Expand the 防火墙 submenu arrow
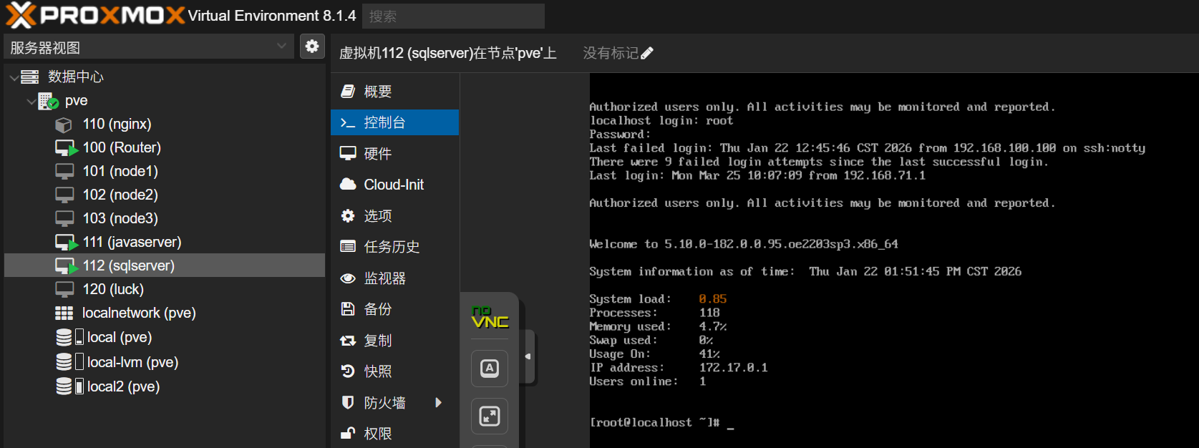1199x448 pixels. [x=439, y=403]
